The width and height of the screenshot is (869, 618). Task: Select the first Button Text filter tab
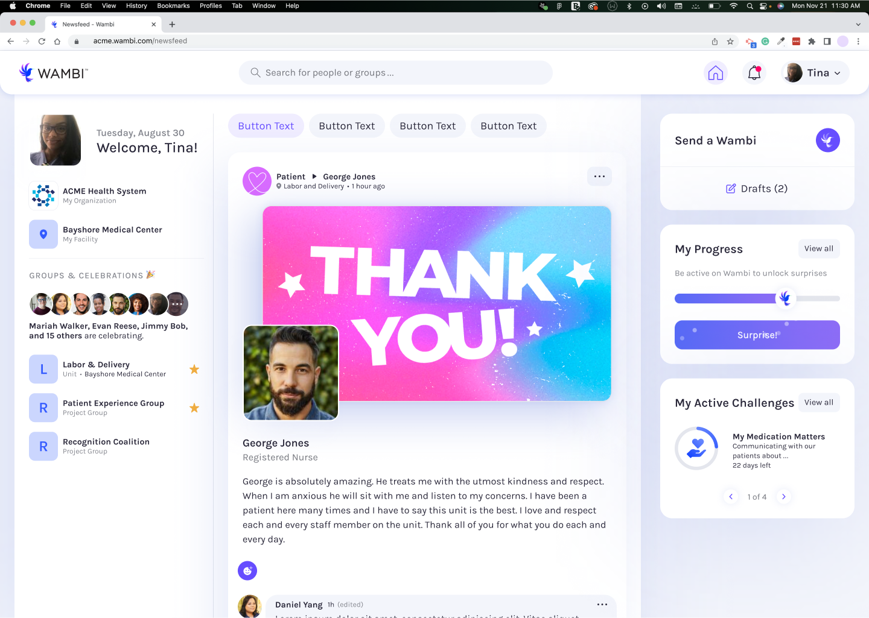coord(266,126)
